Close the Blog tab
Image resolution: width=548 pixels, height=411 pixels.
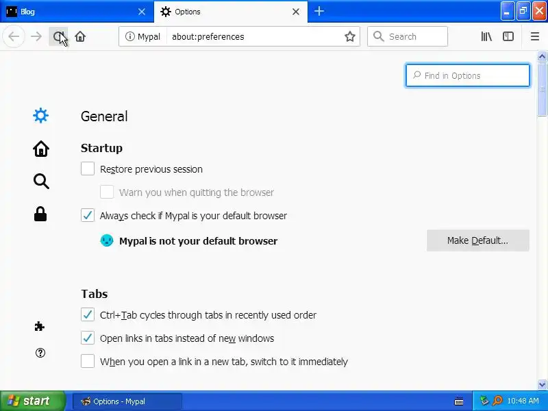click(142, 12)
